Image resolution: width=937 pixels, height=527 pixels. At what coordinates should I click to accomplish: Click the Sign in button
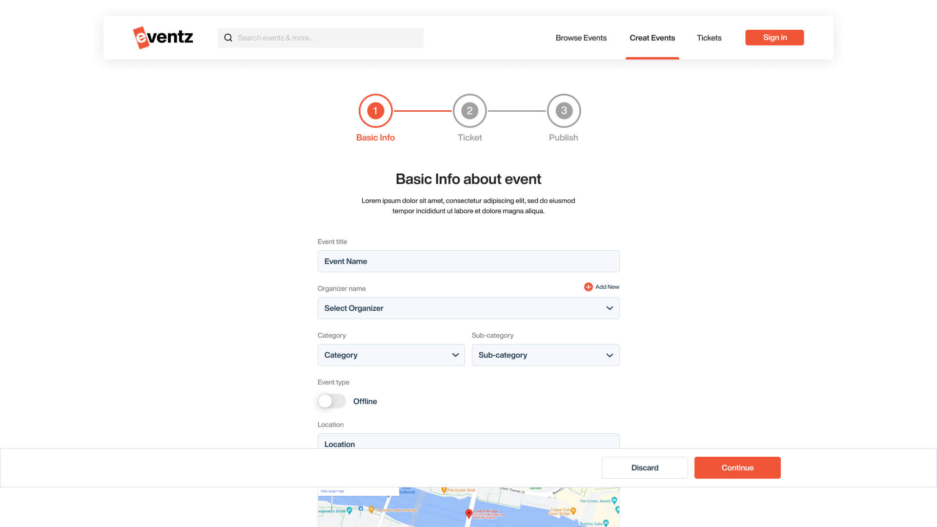coord(775,37)
